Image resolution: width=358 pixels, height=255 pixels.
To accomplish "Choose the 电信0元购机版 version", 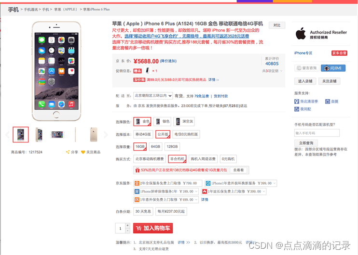I will coord(186,134).
